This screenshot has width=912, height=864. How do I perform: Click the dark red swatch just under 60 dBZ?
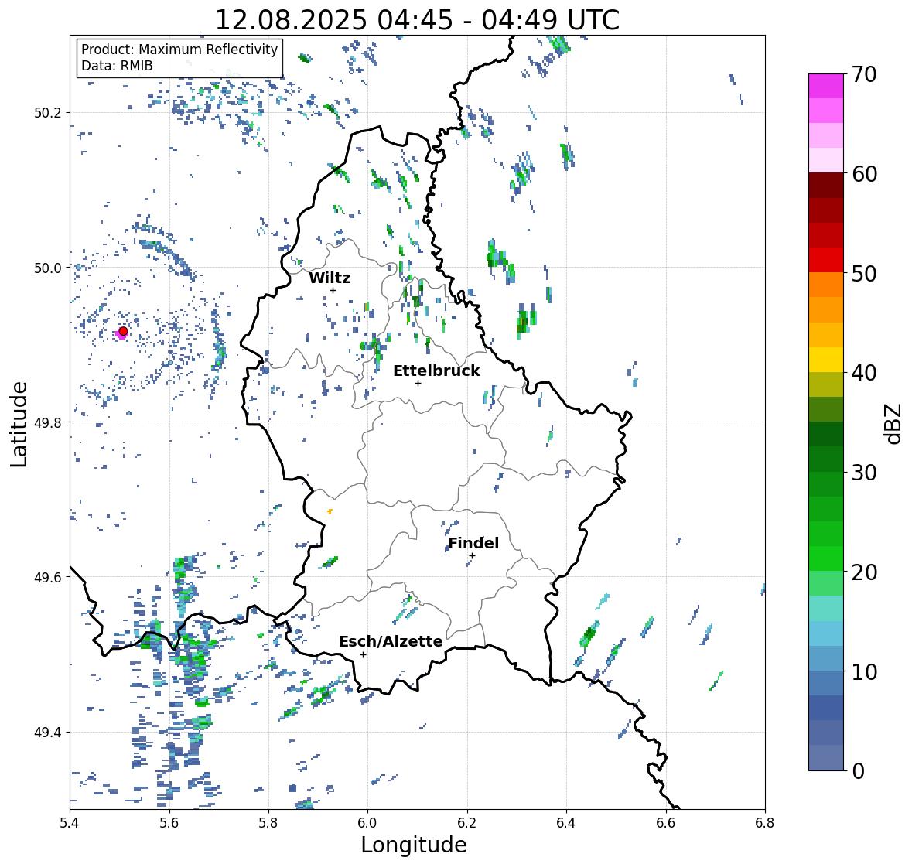[826, 186]
